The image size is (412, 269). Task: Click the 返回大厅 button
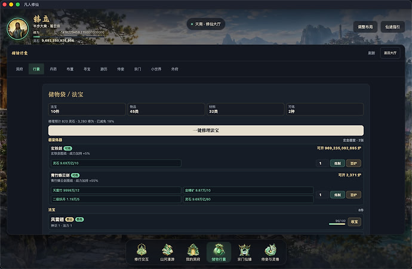(390, 53)
